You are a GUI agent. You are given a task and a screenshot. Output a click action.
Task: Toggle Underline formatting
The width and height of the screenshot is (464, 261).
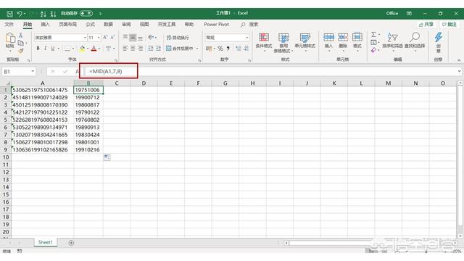(53, 49)
